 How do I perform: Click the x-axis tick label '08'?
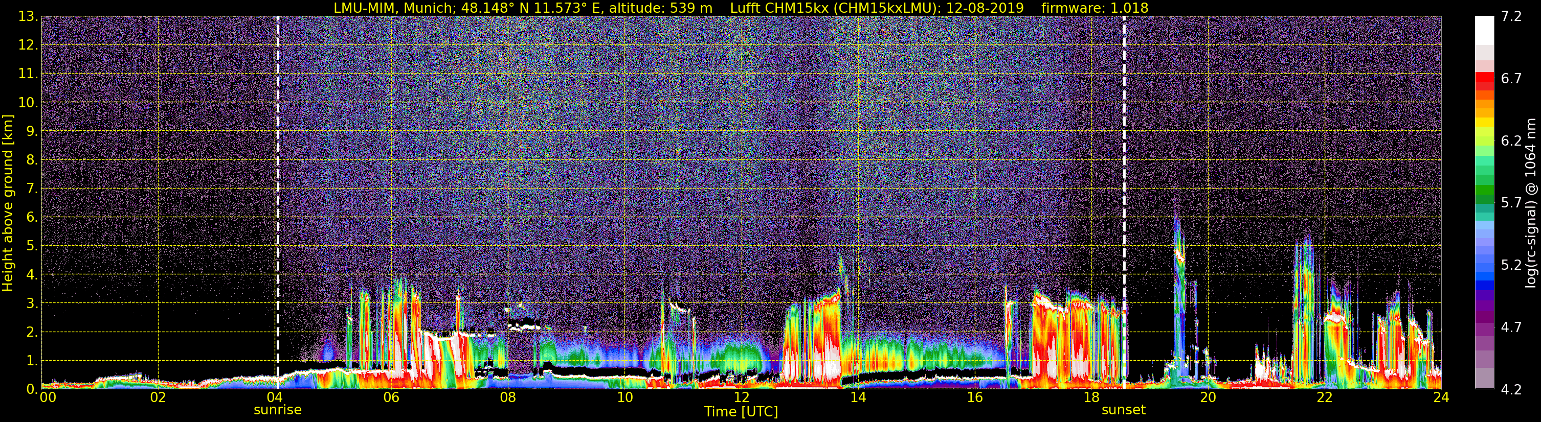(508, 398)
